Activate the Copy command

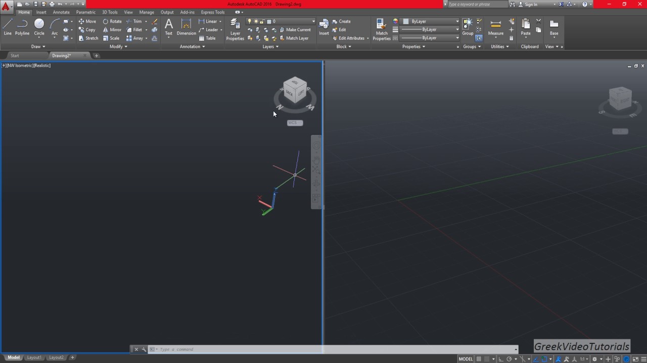pos(87,30)
